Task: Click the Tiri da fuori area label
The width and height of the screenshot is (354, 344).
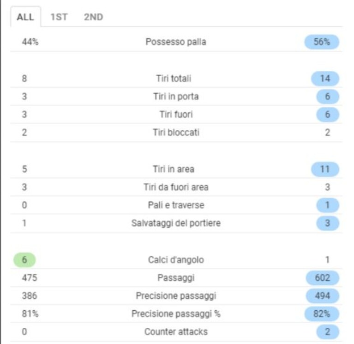Action: click(x=176, y=187)
